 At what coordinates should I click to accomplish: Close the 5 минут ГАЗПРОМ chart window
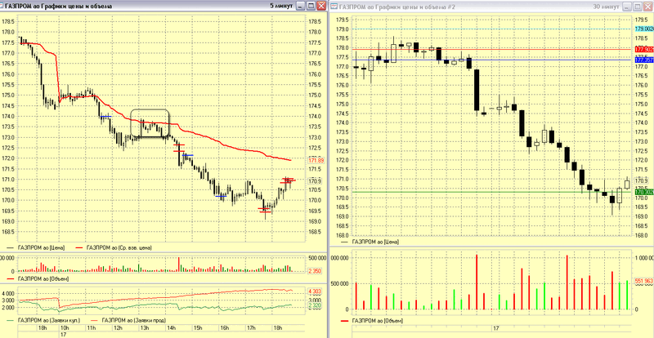coord(321,6)
